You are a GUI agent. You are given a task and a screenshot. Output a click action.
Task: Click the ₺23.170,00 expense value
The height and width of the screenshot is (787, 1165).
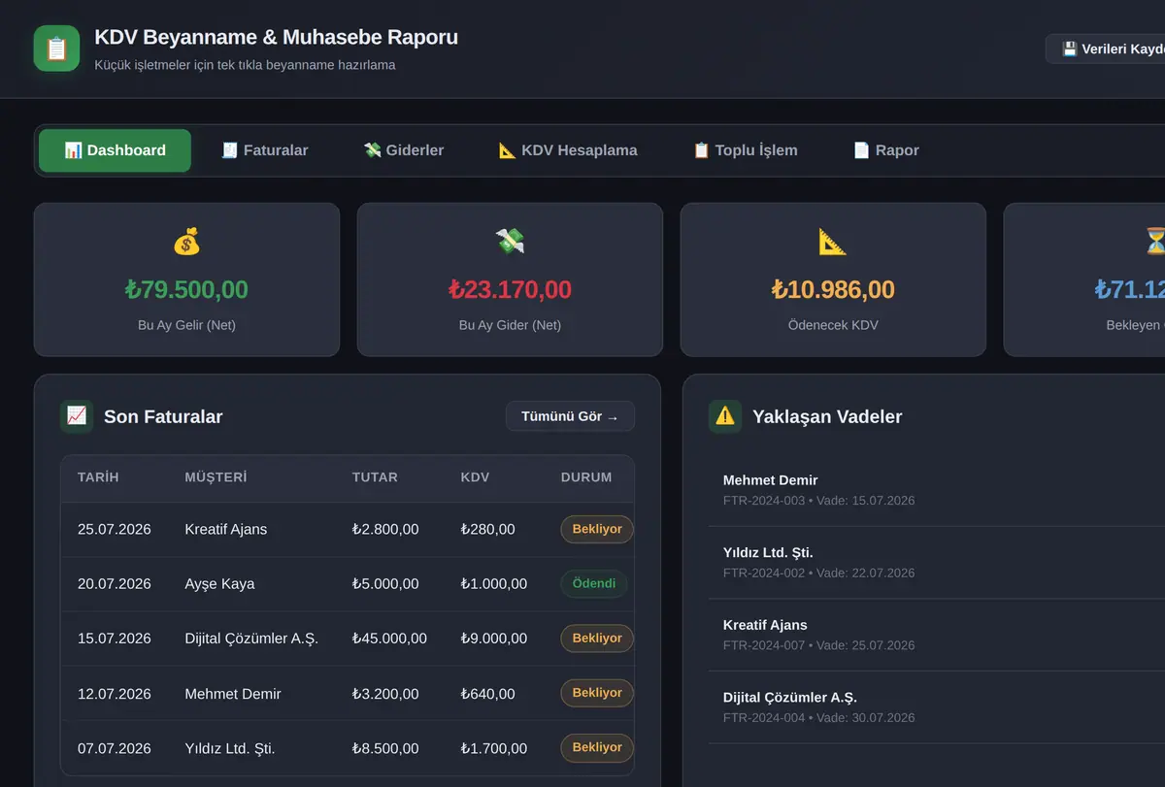[510, 289]
